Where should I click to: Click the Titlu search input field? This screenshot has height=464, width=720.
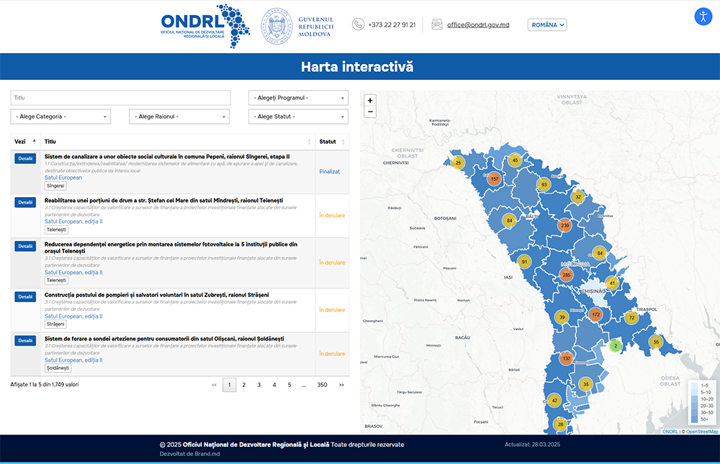click(120, 98)
